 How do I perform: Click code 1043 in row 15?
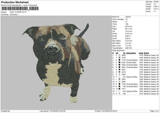(141, 89)
